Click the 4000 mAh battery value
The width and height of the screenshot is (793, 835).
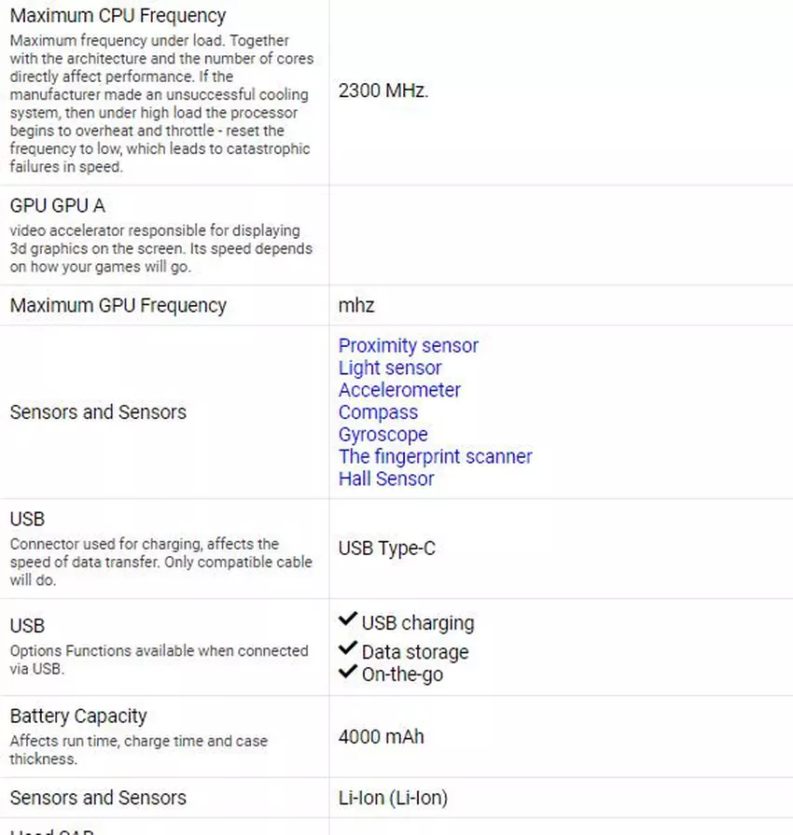click(381, 737)
